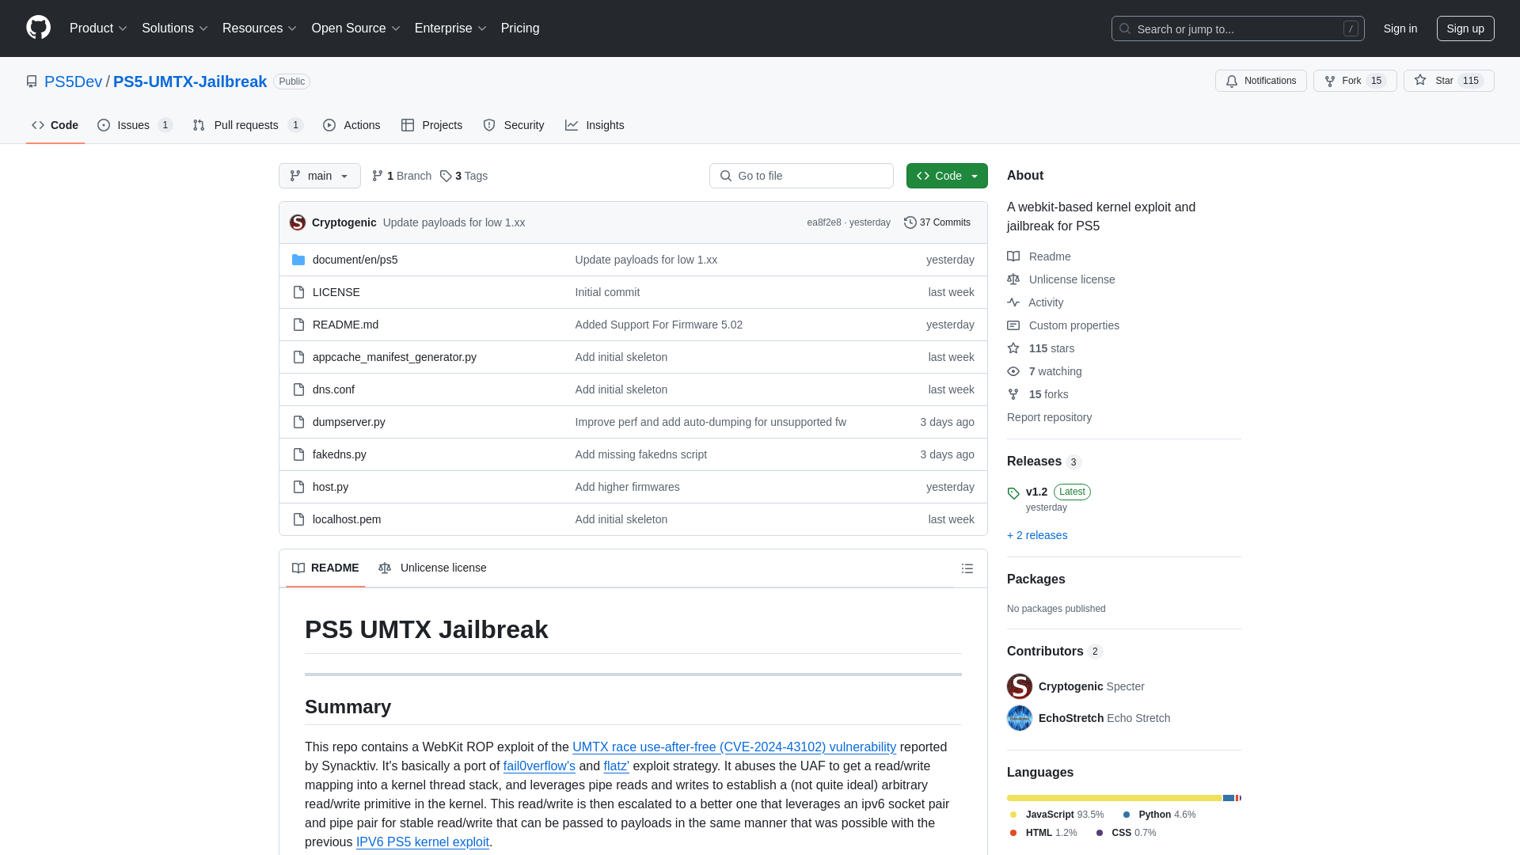This screenshot has height=855, width=1520.
Task: Open the localhost.pem file
Action: coord(347,519)
